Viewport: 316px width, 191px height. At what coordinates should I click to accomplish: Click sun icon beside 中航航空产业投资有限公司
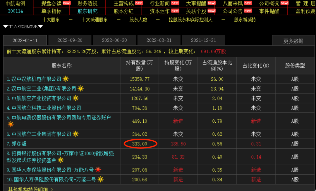click(x=76, y=98)
